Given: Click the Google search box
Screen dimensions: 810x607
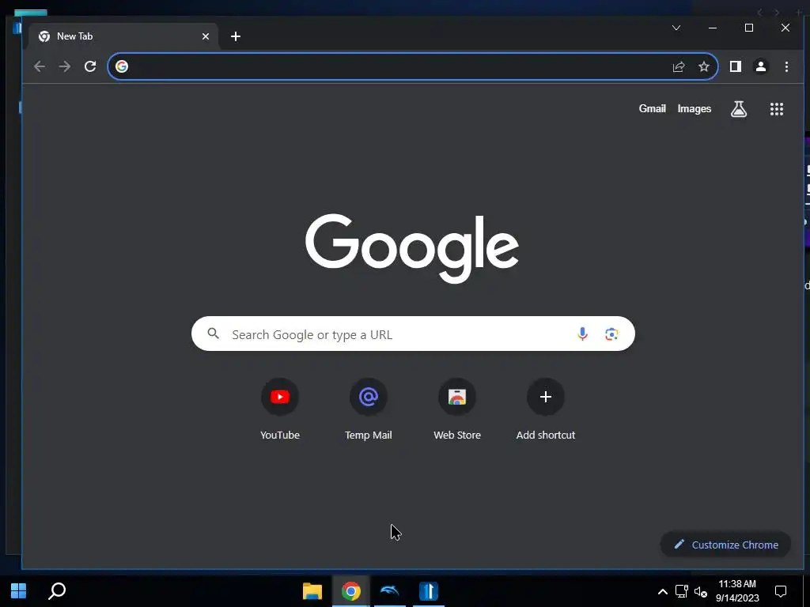Looking at the screenshot, I should (x=413, y=334).
